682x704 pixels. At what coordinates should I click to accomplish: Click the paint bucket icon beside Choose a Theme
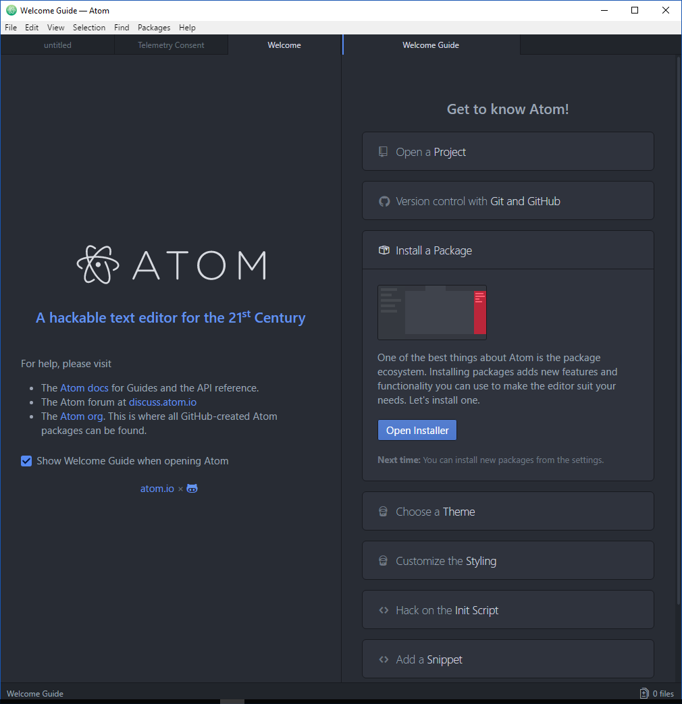384,512
